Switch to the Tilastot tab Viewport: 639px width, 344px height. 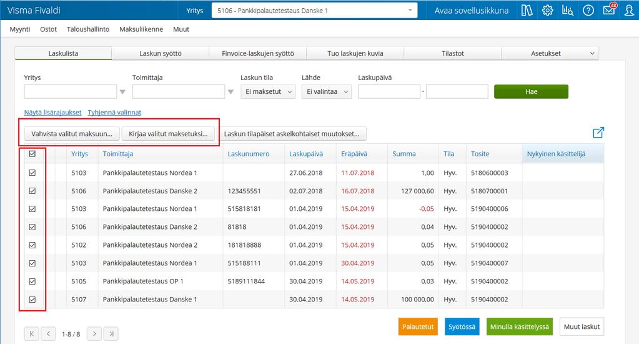pos(453,53)
